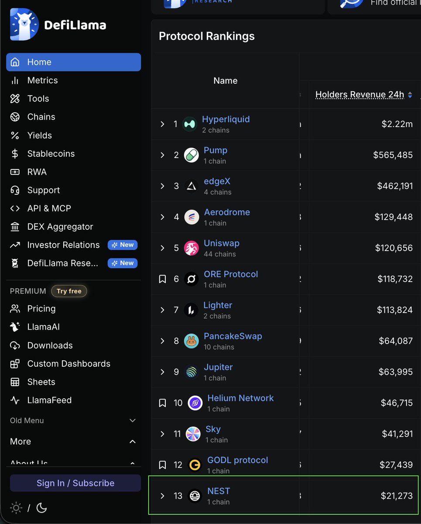Click the Support headset icon
Viewport: 421px width, 524px height.
point(15,190)
